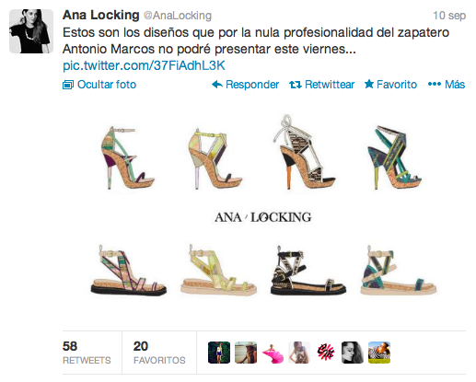Click the Ana Locking display name

(x=100, y=15)
